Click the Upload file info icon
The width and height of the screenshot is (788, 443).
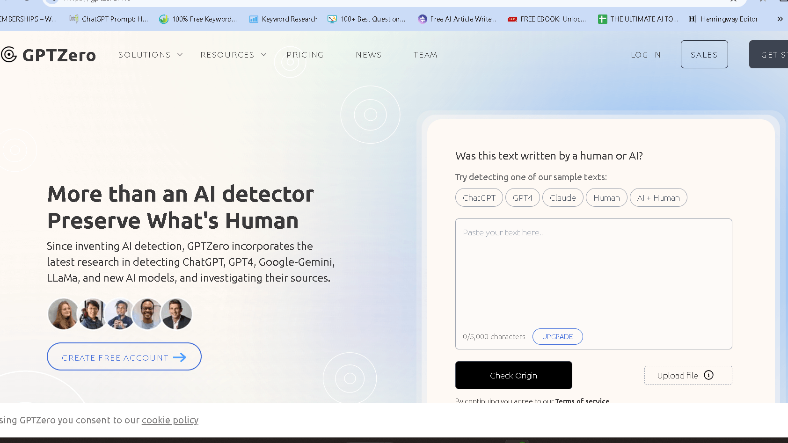point(708,375)
